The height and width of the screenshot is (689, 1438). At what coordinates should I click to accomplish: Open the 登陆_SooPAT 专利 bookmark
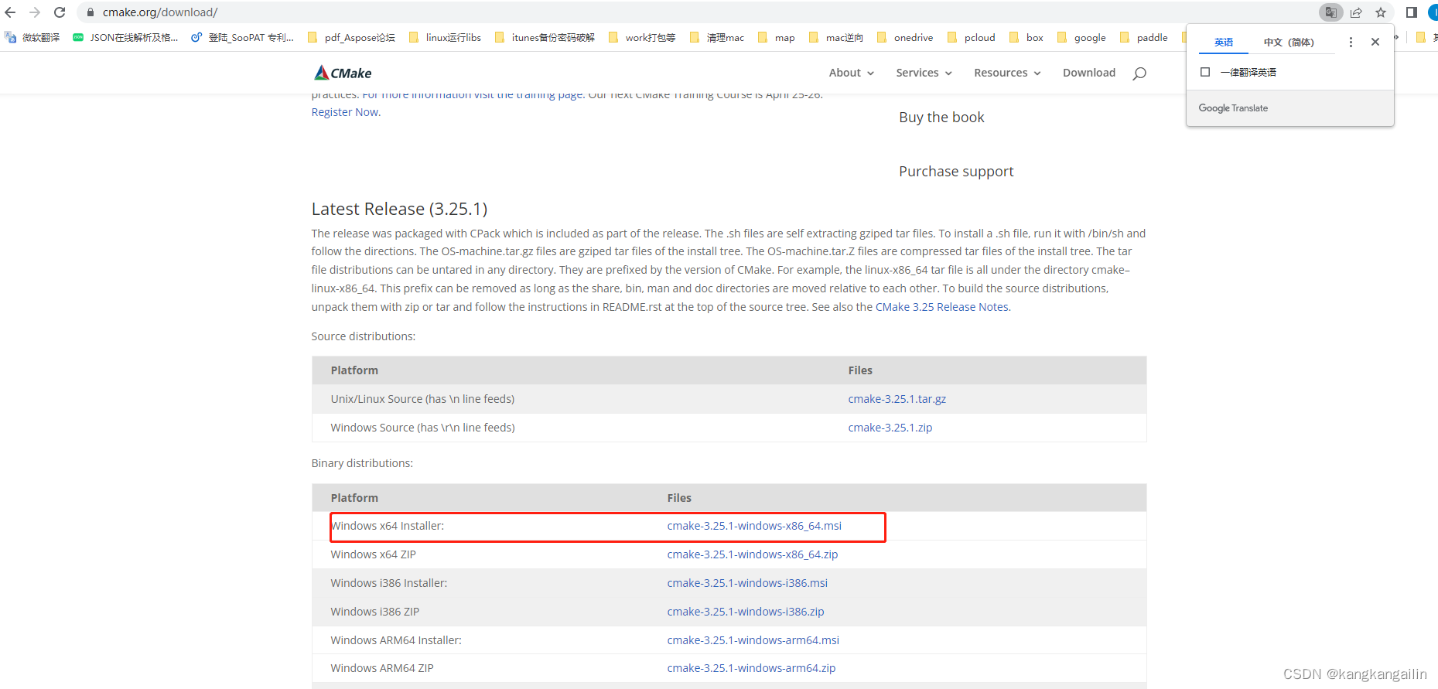pyautogui.click(x=242, y=37)
